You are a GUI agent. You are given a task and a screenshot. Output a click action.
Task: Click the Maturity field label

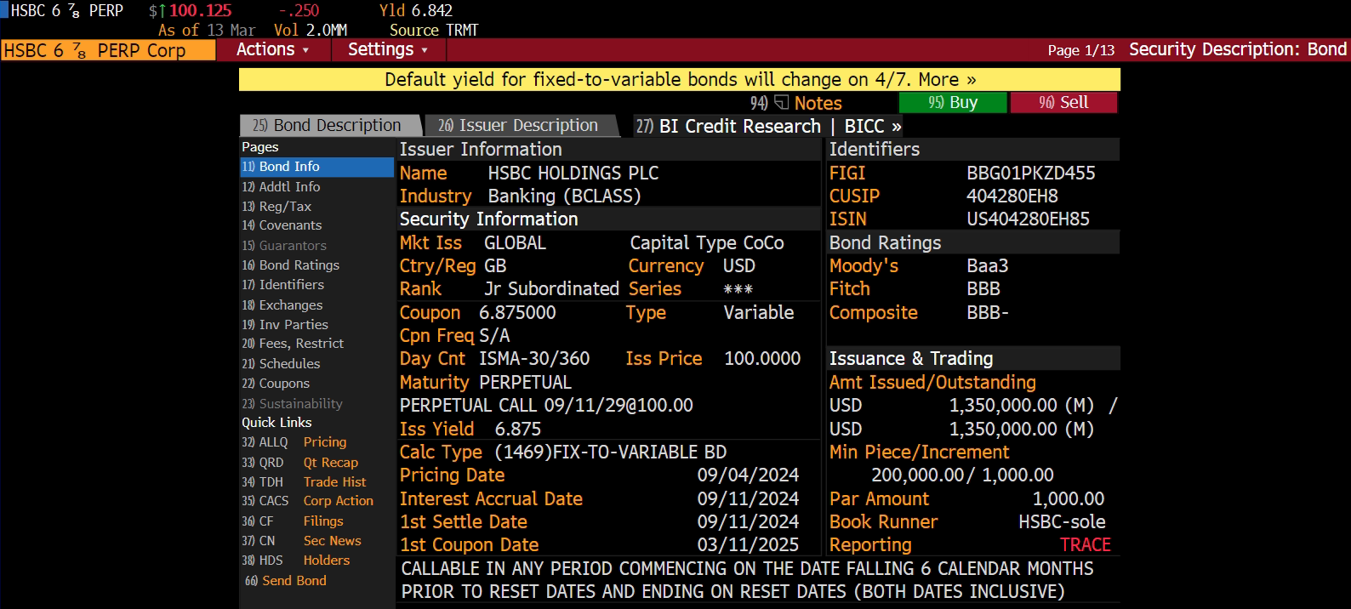pos(434,382)
